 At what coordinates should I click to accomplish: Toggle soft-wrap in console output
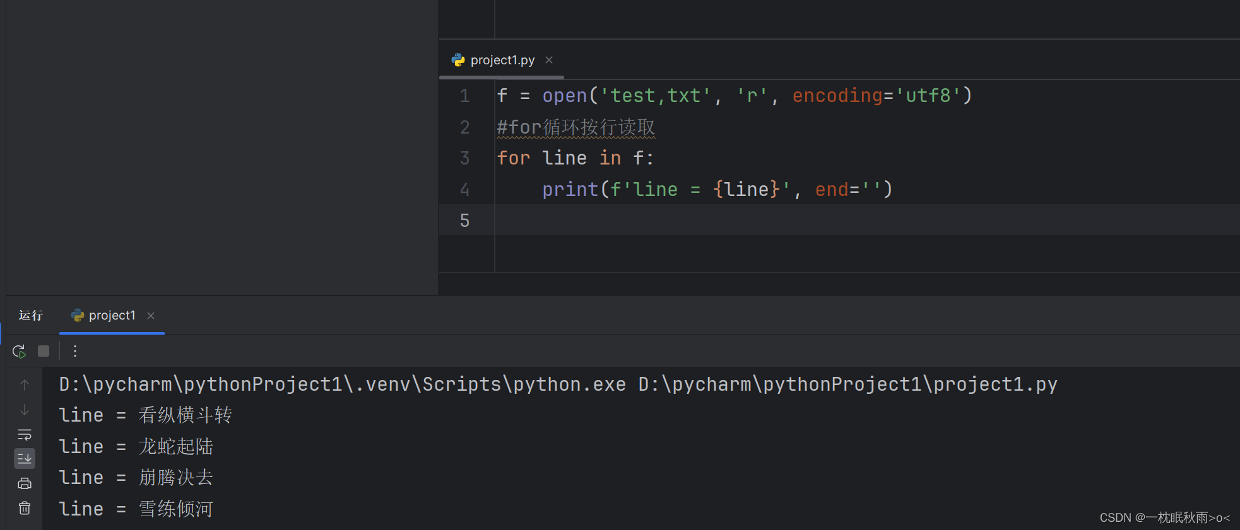point(25,435)
